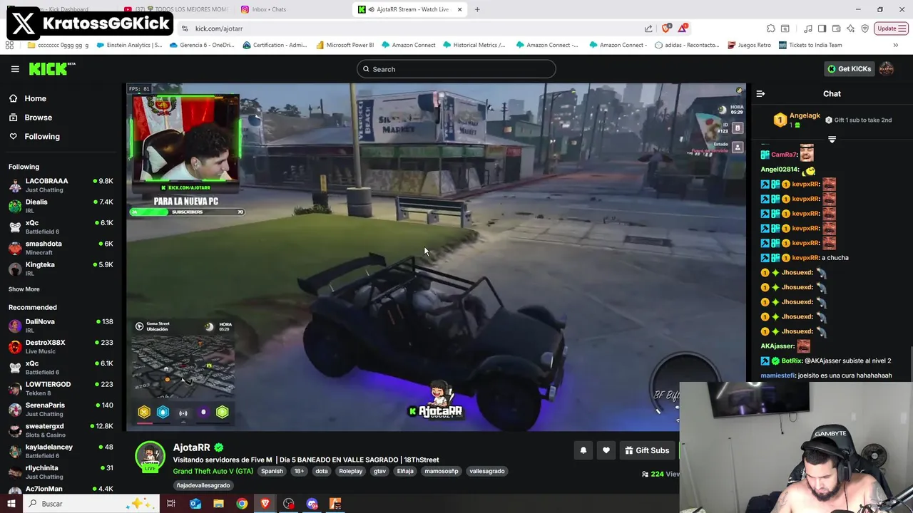Open Outlook from the taskbar
This screenshot has height=513, width=913.
pos(195,504)
